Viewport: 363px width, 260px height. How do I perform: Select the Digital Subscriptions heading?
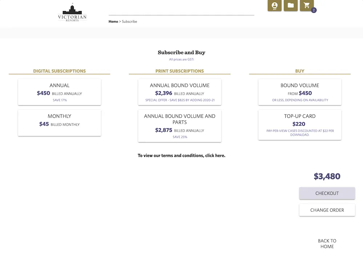pos(59,71)
